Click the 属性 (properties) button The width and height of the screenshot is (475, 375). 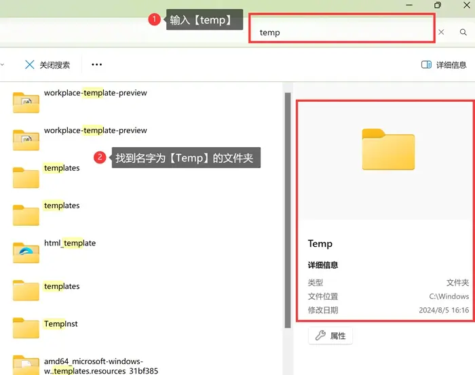pos(330,336)
